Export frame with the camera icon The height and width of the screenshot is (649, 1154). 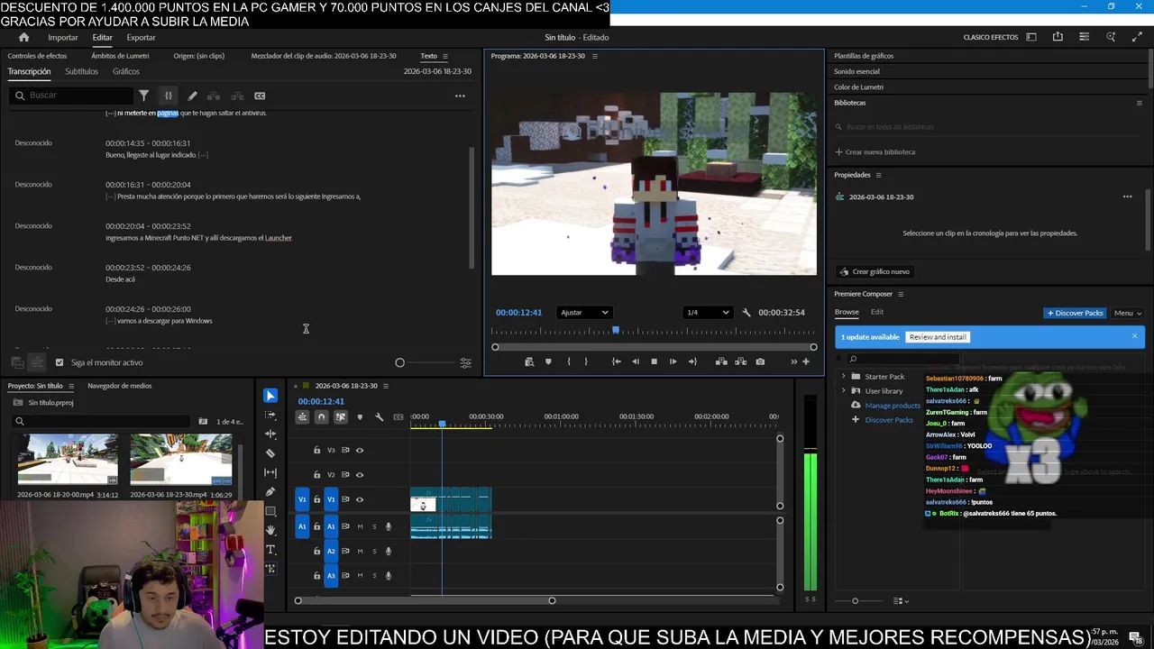coord(760,361)
